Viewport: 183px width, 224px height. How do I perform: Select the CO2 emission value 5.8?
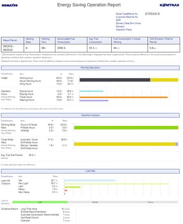point(153,48)
